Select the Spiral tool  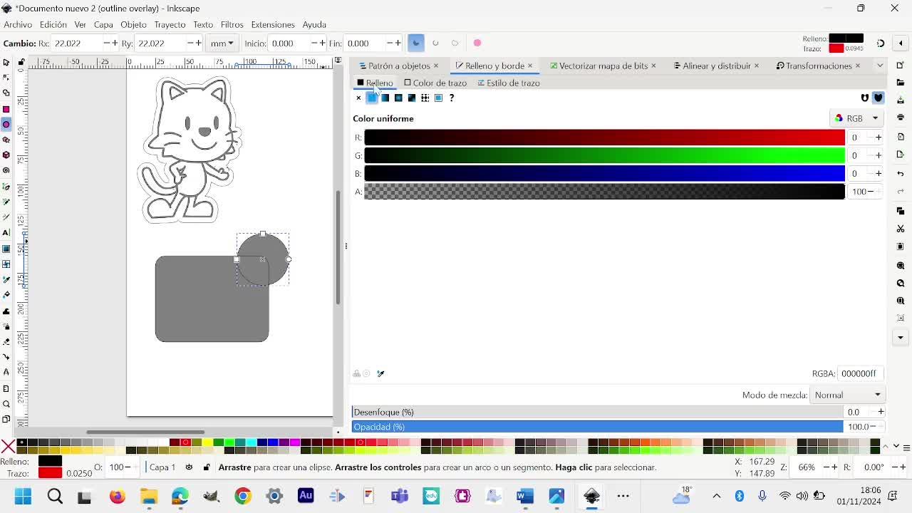(x=6, y=170)
